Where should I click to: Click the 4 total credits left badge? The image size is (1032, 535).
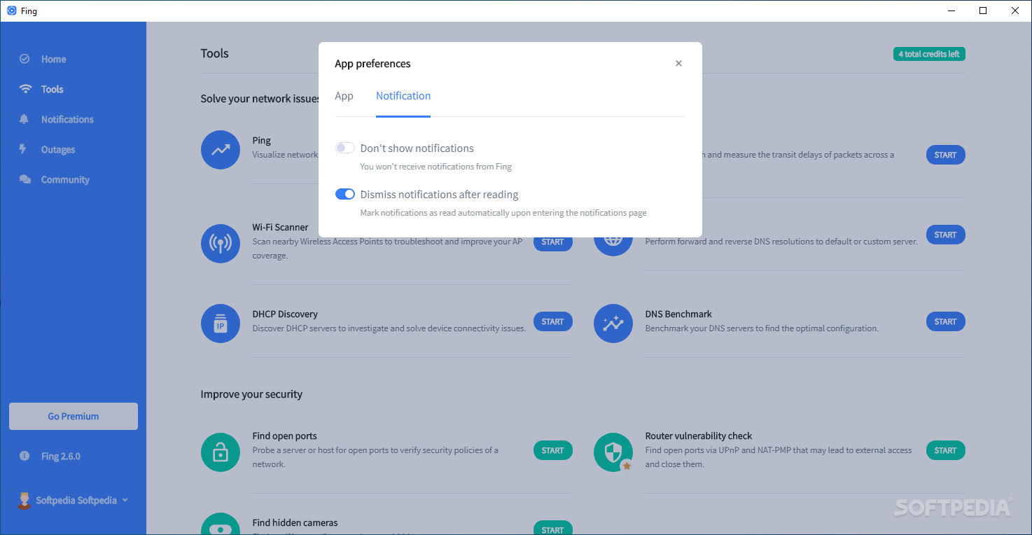click(929, 54)
